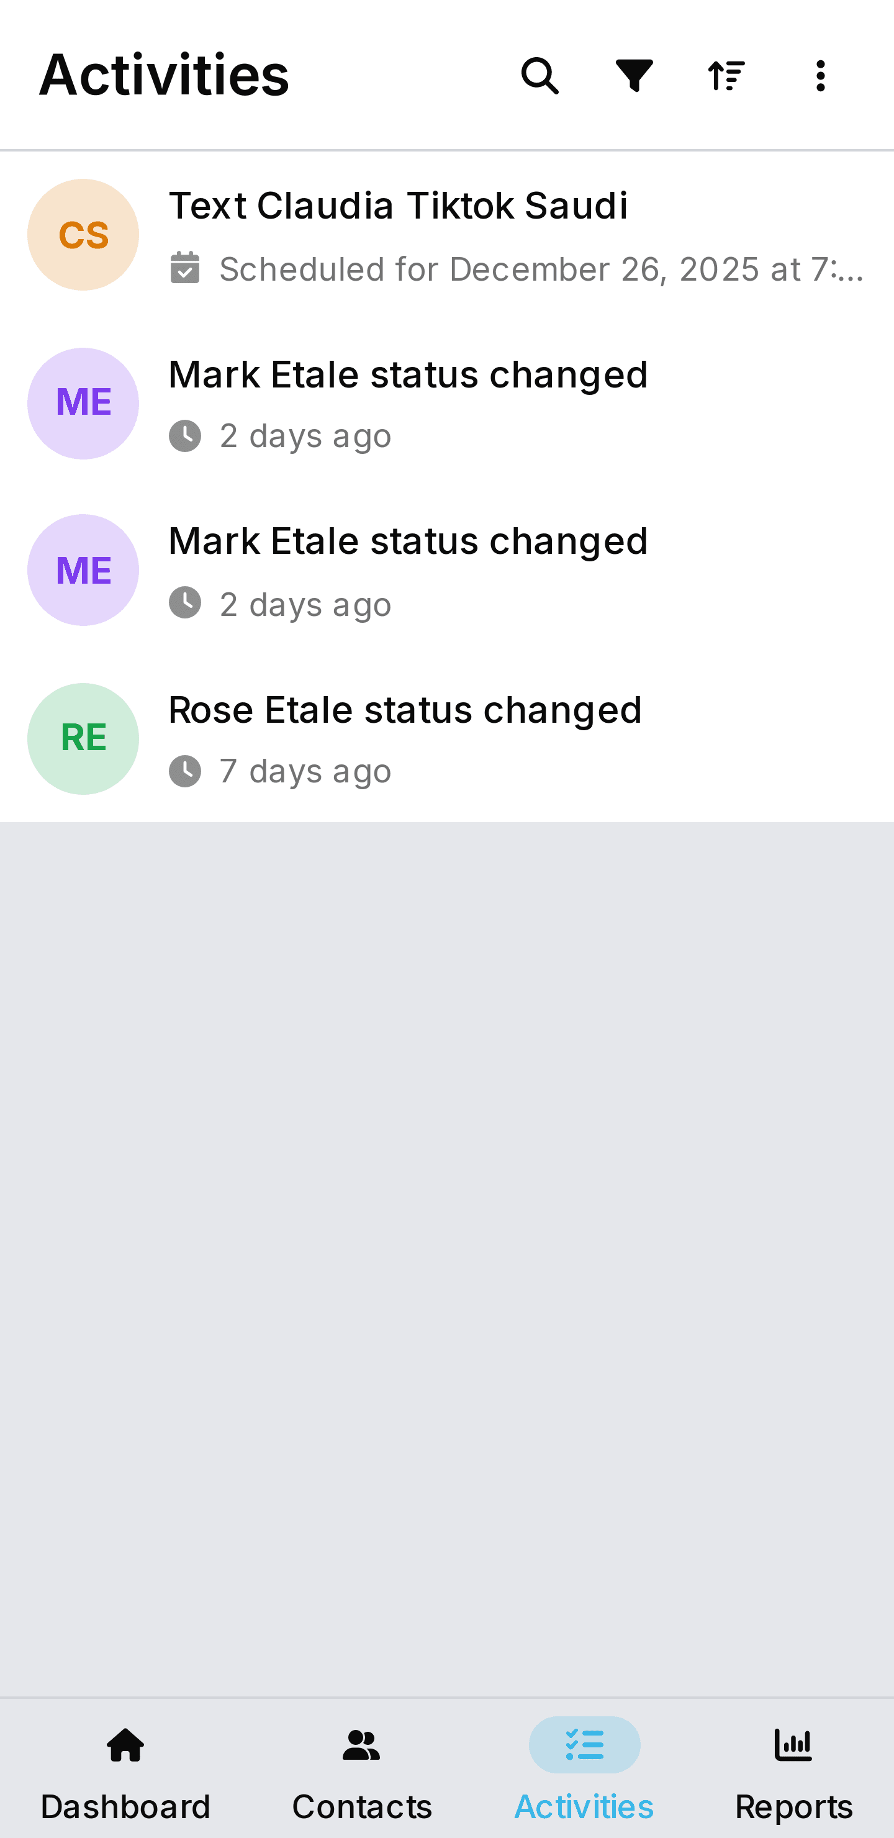Screen dimensions: 894x1838
Task: Open the second Mark Etale status changed
Action: (x=408, y=541)
